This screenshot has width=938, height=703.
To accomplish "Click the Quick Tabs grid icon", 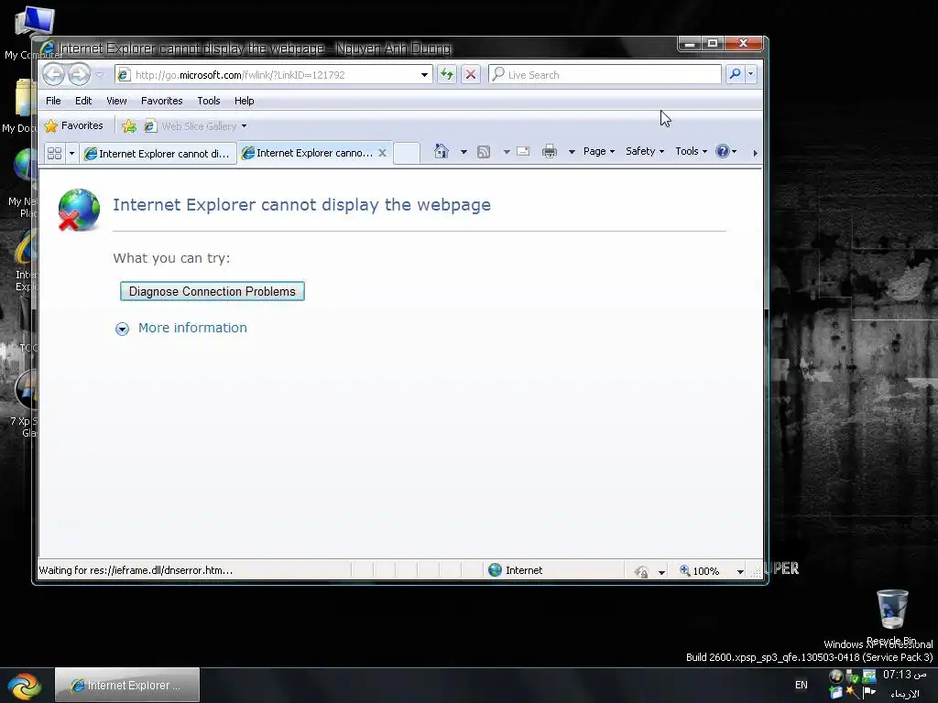I will (54, 153).
